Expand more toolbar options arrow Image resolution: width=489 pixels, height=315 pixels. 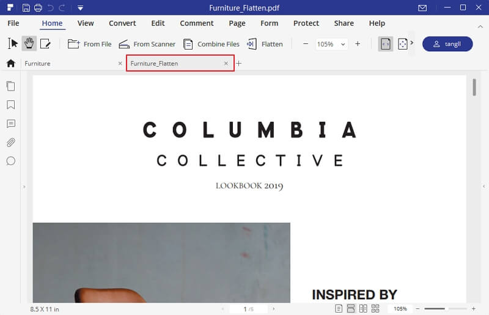click(x=411, y=43)
